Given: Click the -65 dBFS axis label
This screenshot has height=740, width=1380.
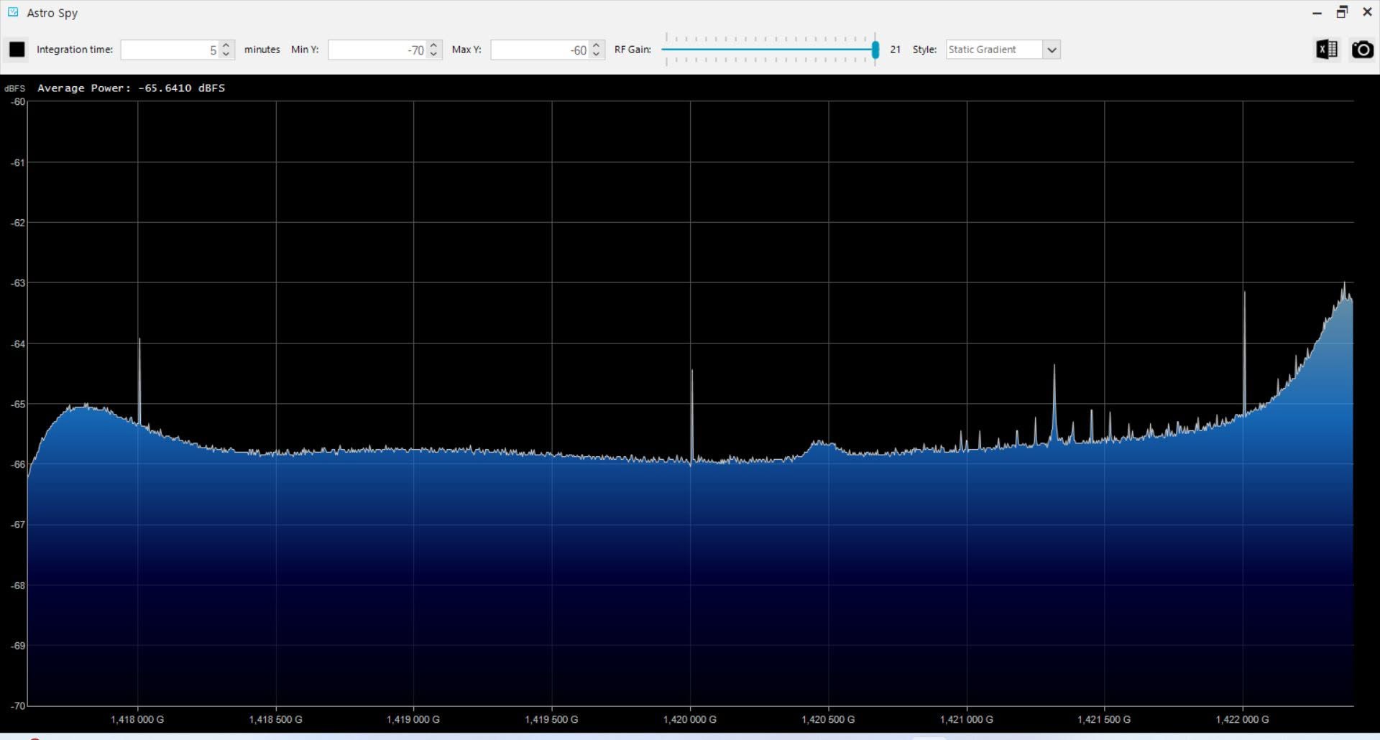Looking at the screenshot, I should pyautogui.click(x=18, y=404).
